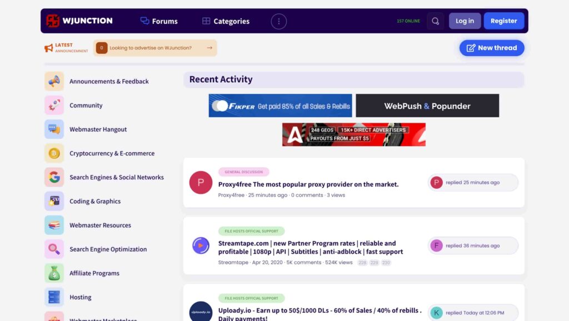Screen dimensions: 569x321
Task: Click the Community rocket icon
Action: click(x=54, y=105)
